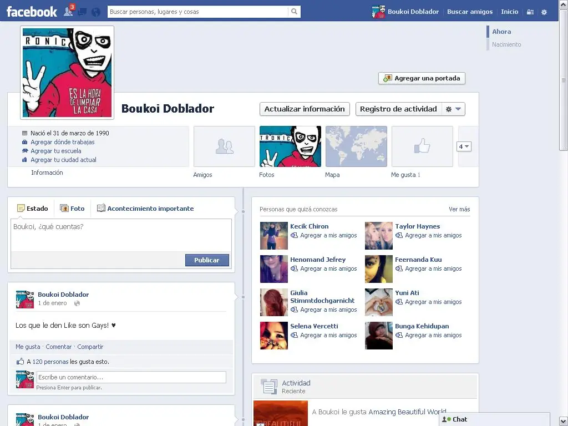Click Agregar a mis amigos for Yuni Ati

click(433, 302)
